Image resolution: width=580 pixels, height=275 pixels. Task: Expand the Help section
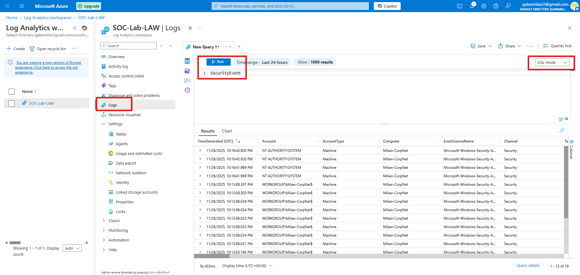pyautogui.click(x=104, y=250)
